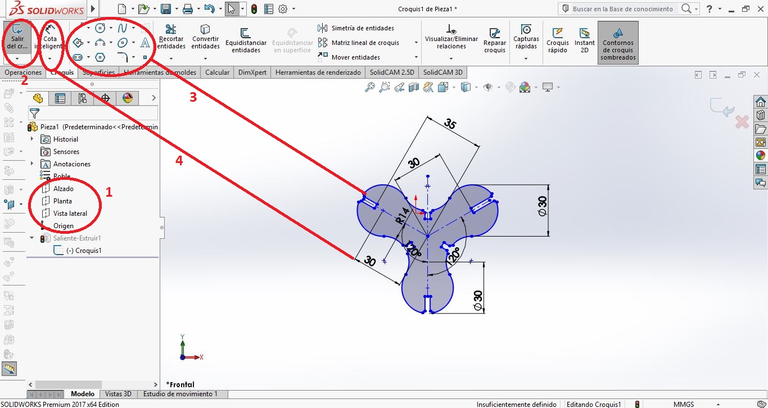Viewport: 768px width, 408px height.
Task: Collapse the Saliente-Extruir1 tree node
Action: click(32, 238)
